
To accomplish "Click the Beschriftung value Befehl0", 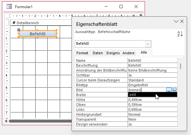I will [152, 65].
